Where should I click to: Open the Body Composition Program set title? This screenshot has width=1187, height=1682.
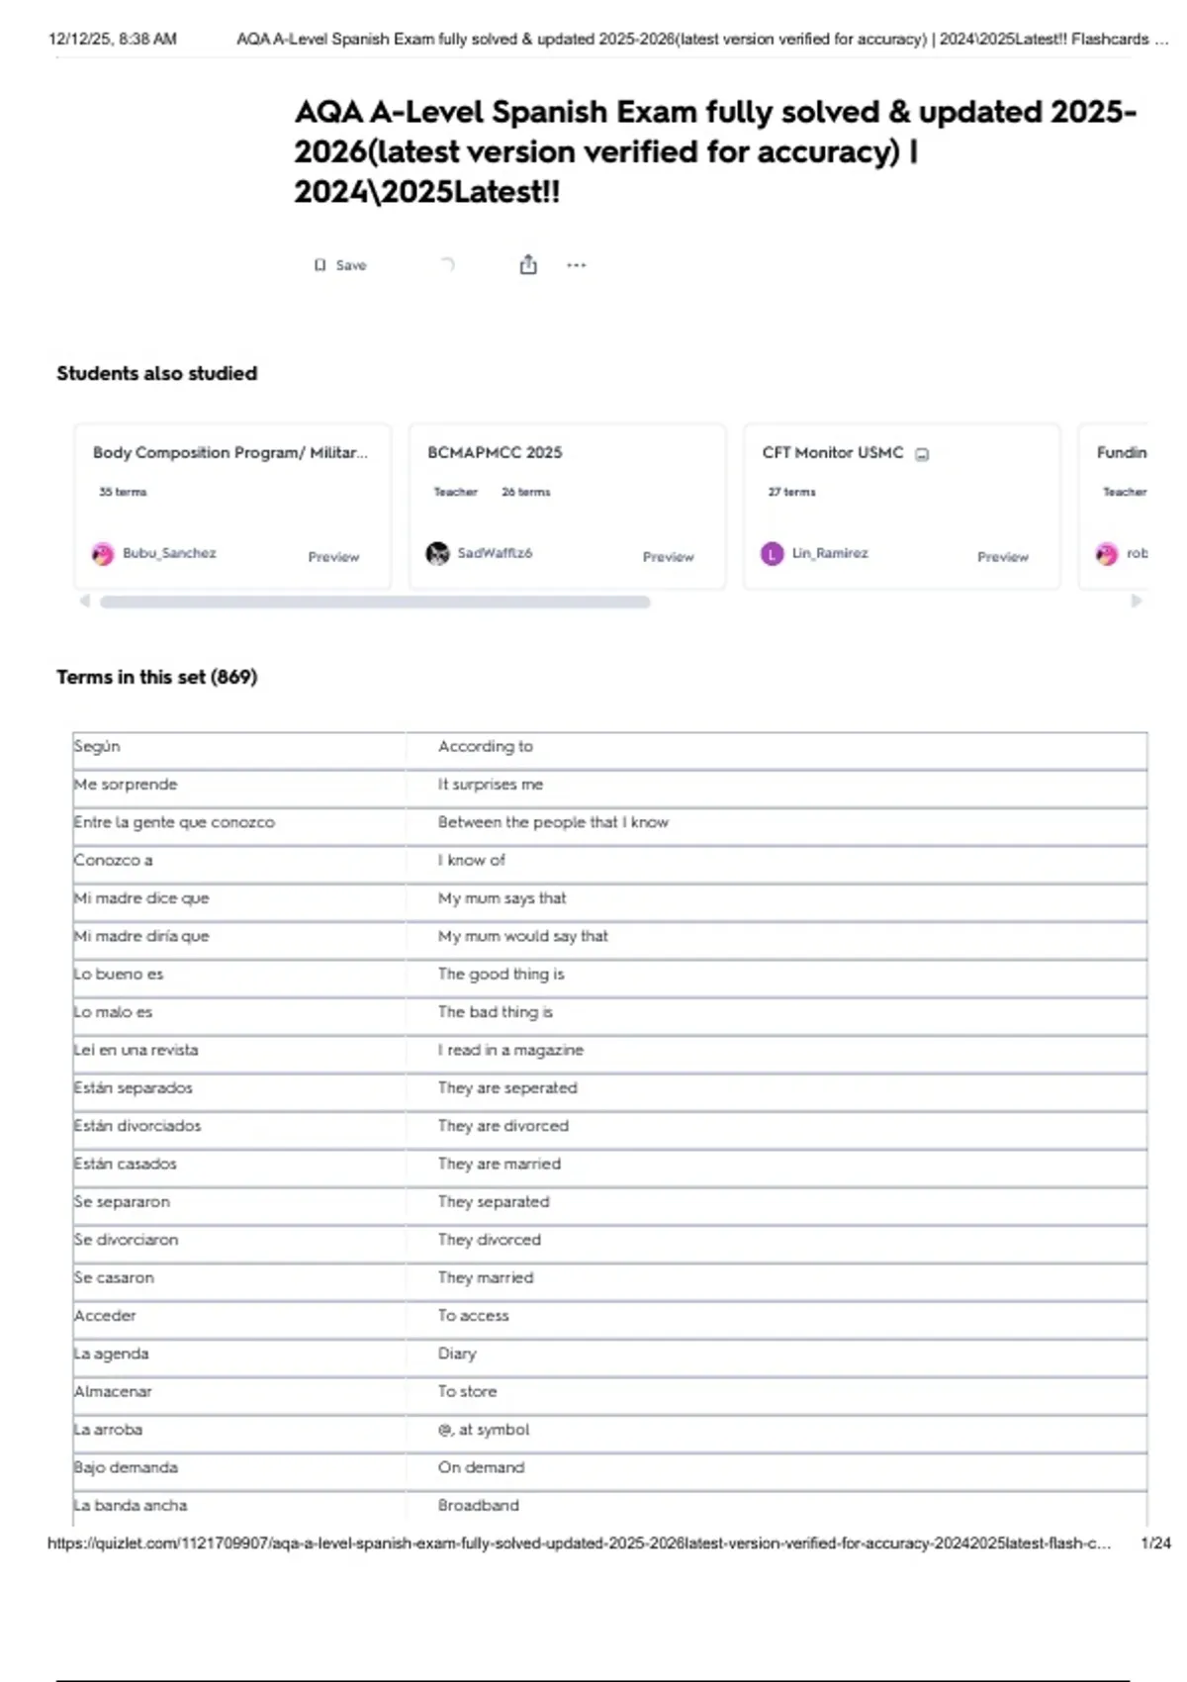[229, 452]
